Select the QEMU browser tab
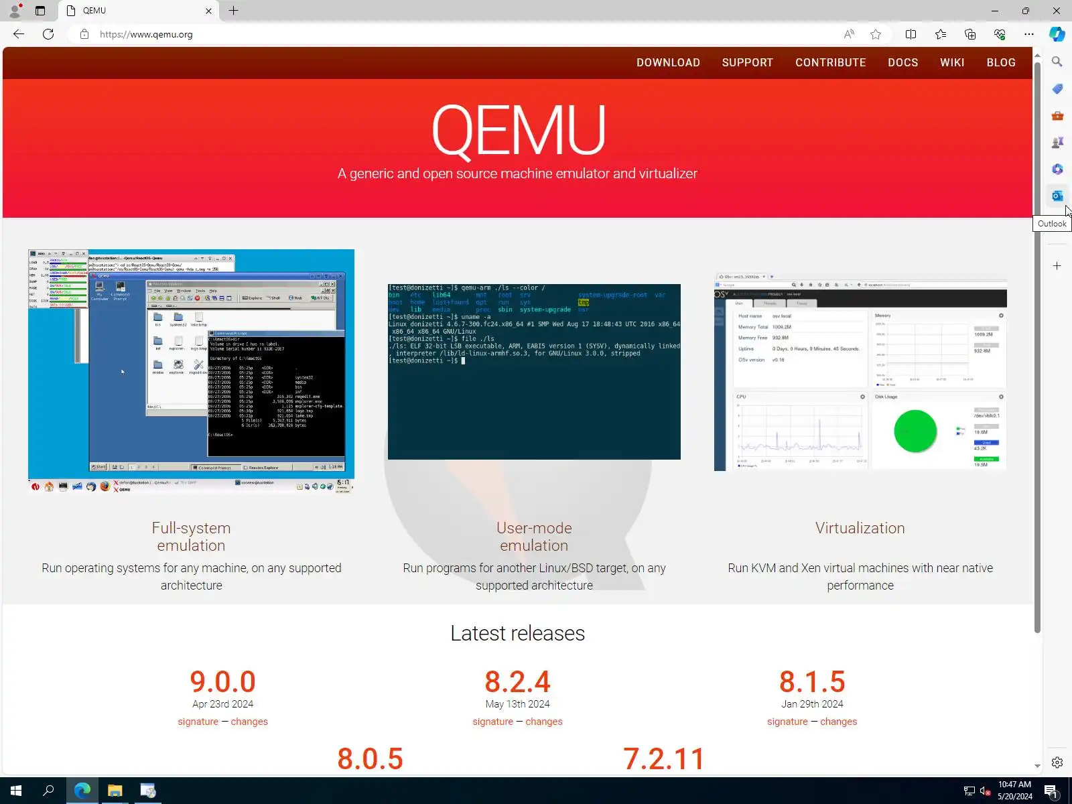The width and height of the screenshot is (1072, 804). click(139, 11)
